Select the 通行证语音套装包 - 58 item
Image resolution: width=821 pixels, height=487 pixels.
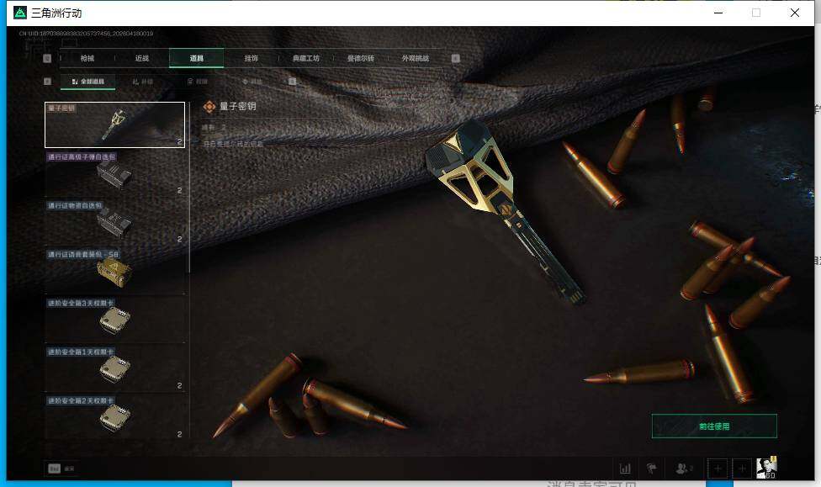point(114,271)
